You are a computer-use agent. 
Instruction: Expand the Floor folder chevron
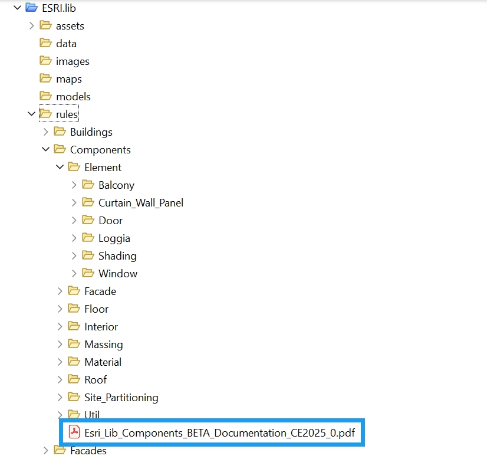point(60,309)
